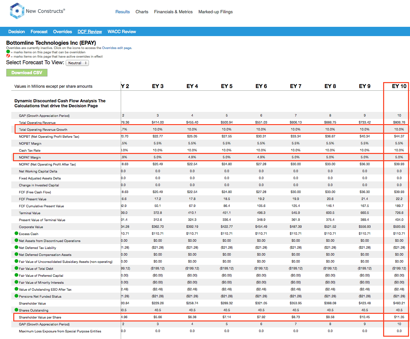The width and height of the screenshot is (410, 339).
Task: Open Overrides in the blue navigation bar
Action: click(x=62, y=32)
